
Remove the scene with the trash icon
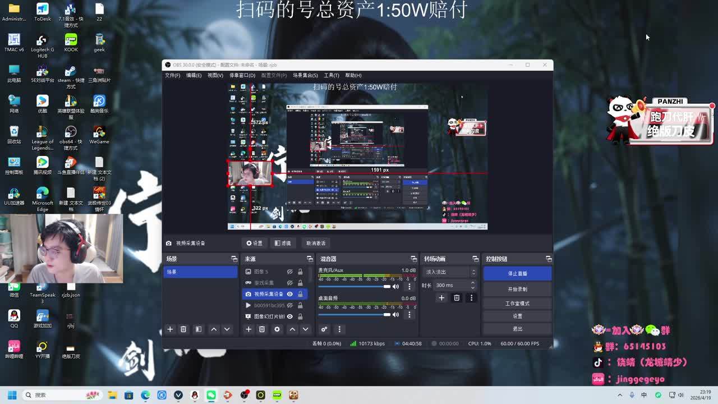point(183,329)
